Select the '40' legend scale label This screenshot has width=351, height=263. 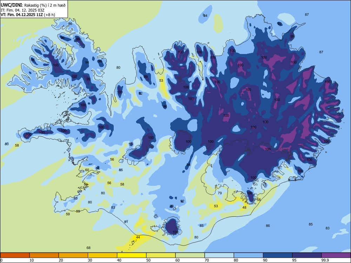point(119,260)
